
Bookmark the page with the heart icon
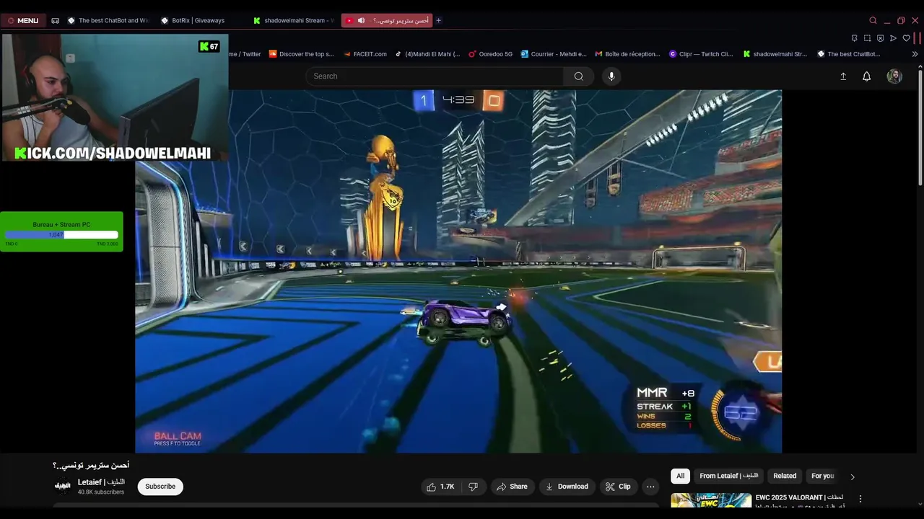[906, 38]
